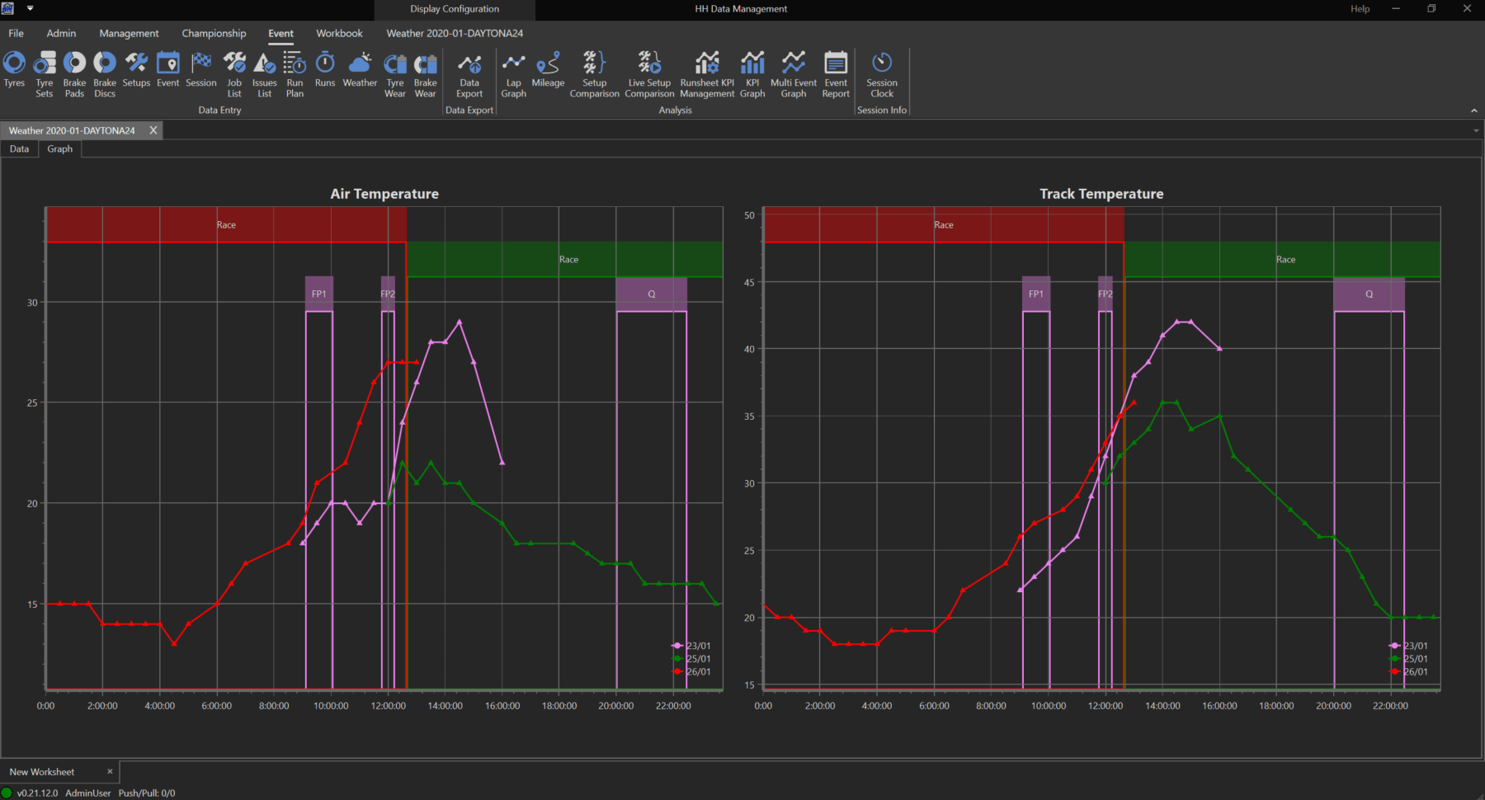
Task: Open the Session Clock
Action: pyautogui.click(x=881, y=74)
